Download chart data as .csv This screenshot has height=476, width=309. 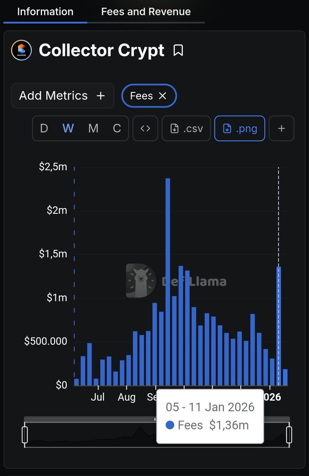click(x=186, y=129)
